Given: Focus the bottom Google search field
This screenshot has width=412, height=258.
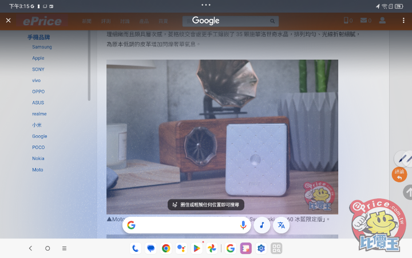Looking at the screenshot, I should [187, 225].
